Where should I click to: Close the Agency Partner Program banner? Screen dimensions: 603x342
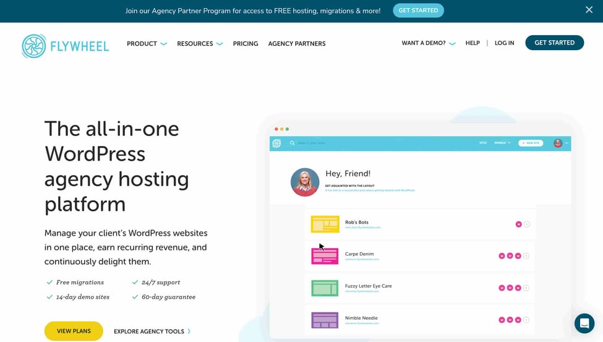tap(589, 10)
